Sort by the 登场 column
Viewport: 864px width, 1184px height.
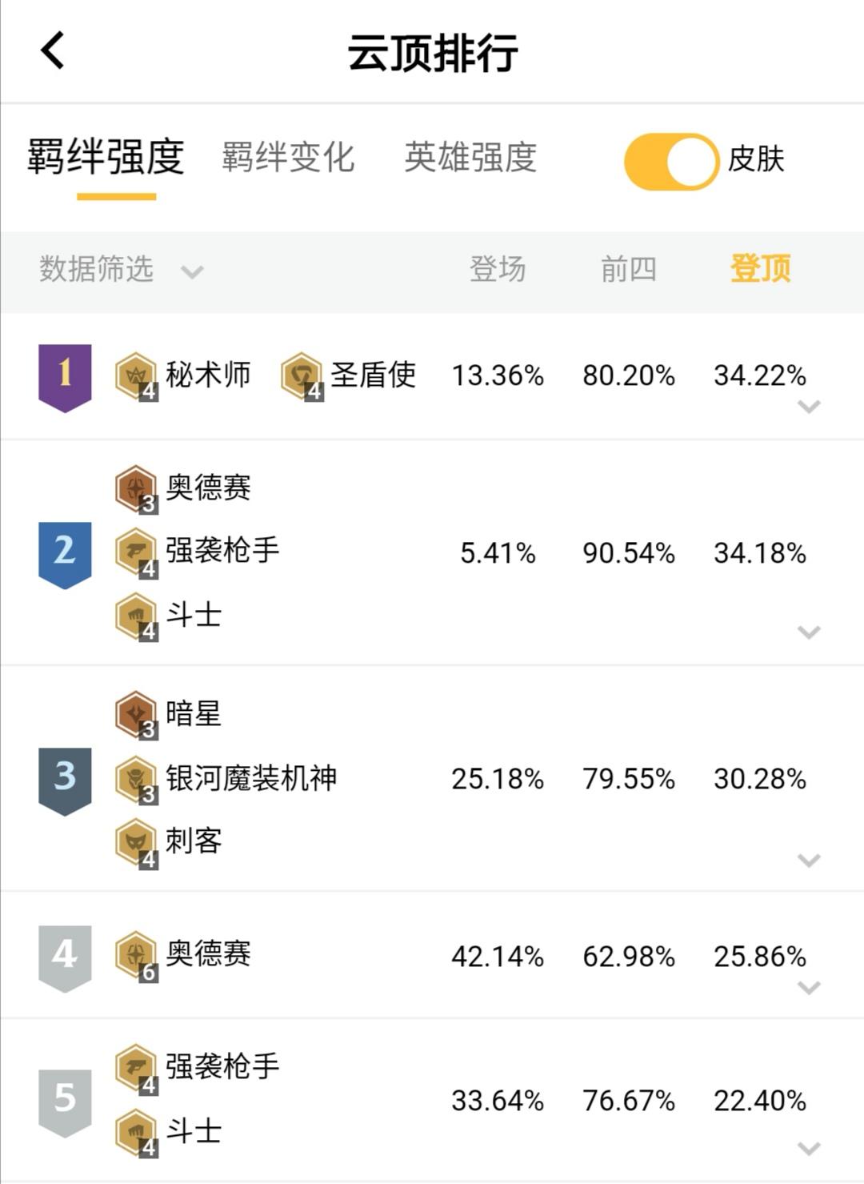(x=498, y=269)
